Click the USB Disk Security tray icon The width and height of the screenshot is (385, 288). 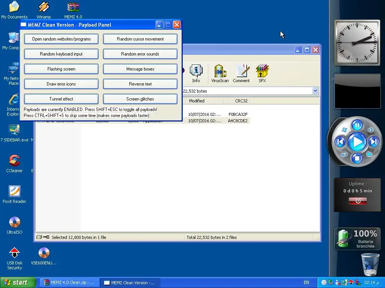pyautogui.click(x=351, y=282)
